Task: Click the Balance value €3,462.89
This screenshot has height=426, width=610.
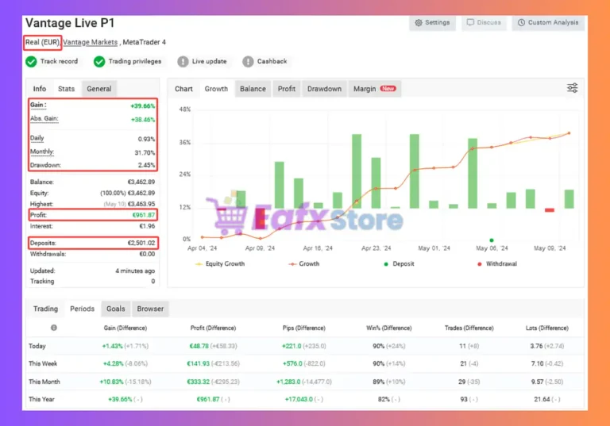Action: [141, 182]
